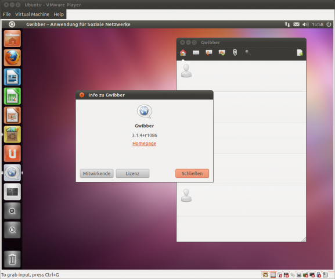Open the messaging envelope indicator
This screenshot has width=335, height=279.
pos(296,24)
